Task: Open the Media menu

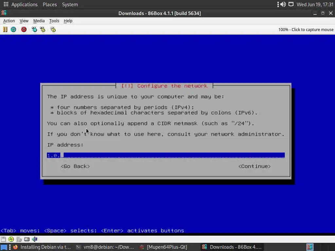Action: (39, 21)
